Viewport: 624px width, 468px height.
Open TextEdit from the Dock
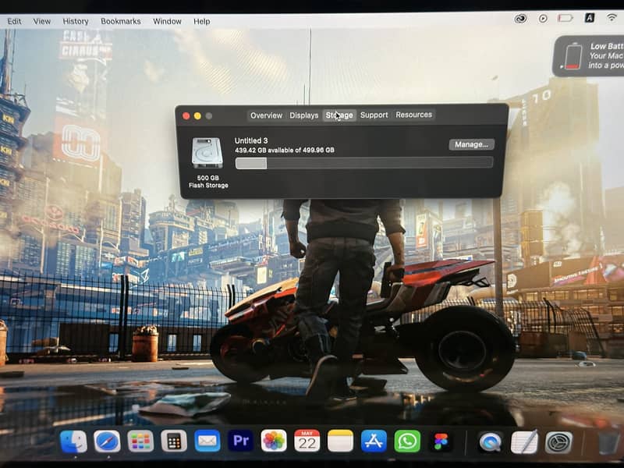point(524,442)
